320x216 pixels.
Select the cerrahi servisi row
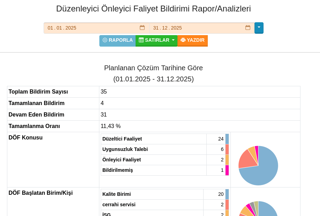(152, 205)
